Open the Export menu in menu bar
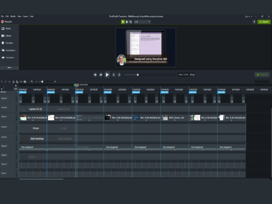Viewport: 272px width, 204px height. (x=26, y=16)
